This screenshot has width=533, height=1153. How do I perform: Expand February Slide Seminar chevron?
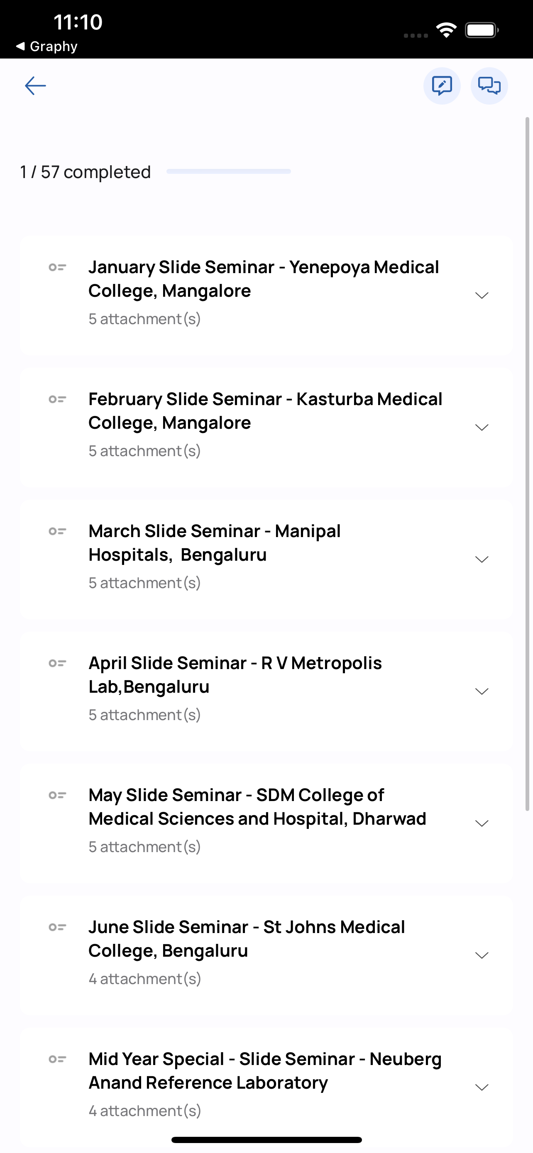pyautogui.click(x=482, y=427)
